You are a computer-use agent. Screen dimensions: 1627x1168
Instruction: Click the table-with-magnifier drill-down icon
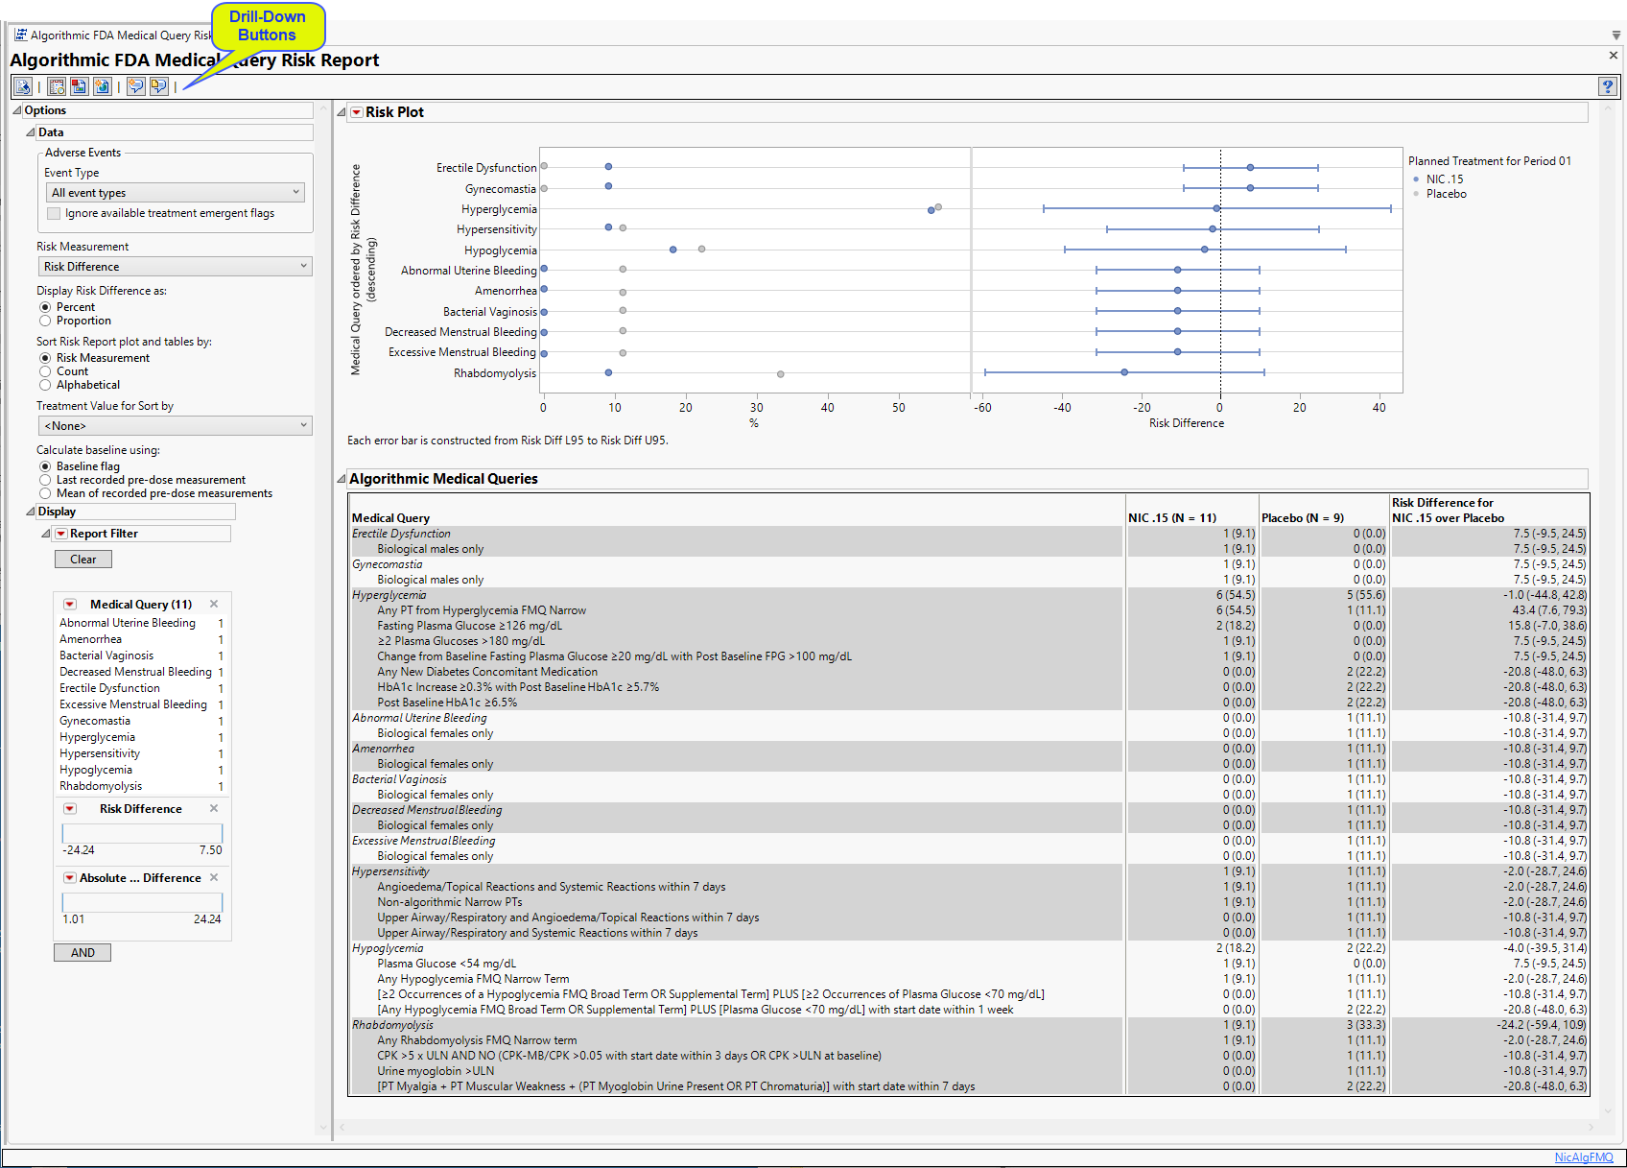(x=57, y=86)
